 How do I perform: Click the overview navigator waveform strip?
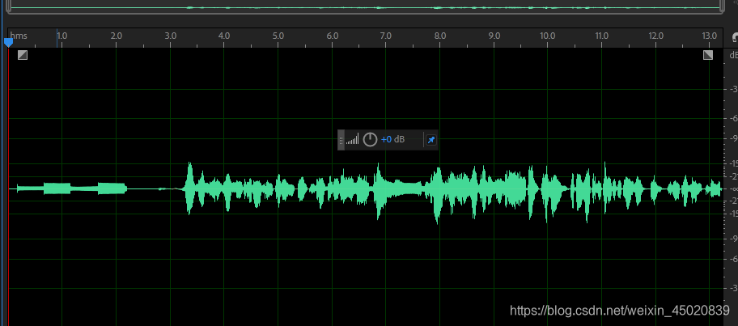pos(365,6)
